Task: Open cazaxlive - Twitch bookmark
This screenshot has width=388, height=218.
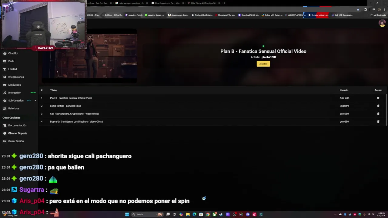Action: 133,15
